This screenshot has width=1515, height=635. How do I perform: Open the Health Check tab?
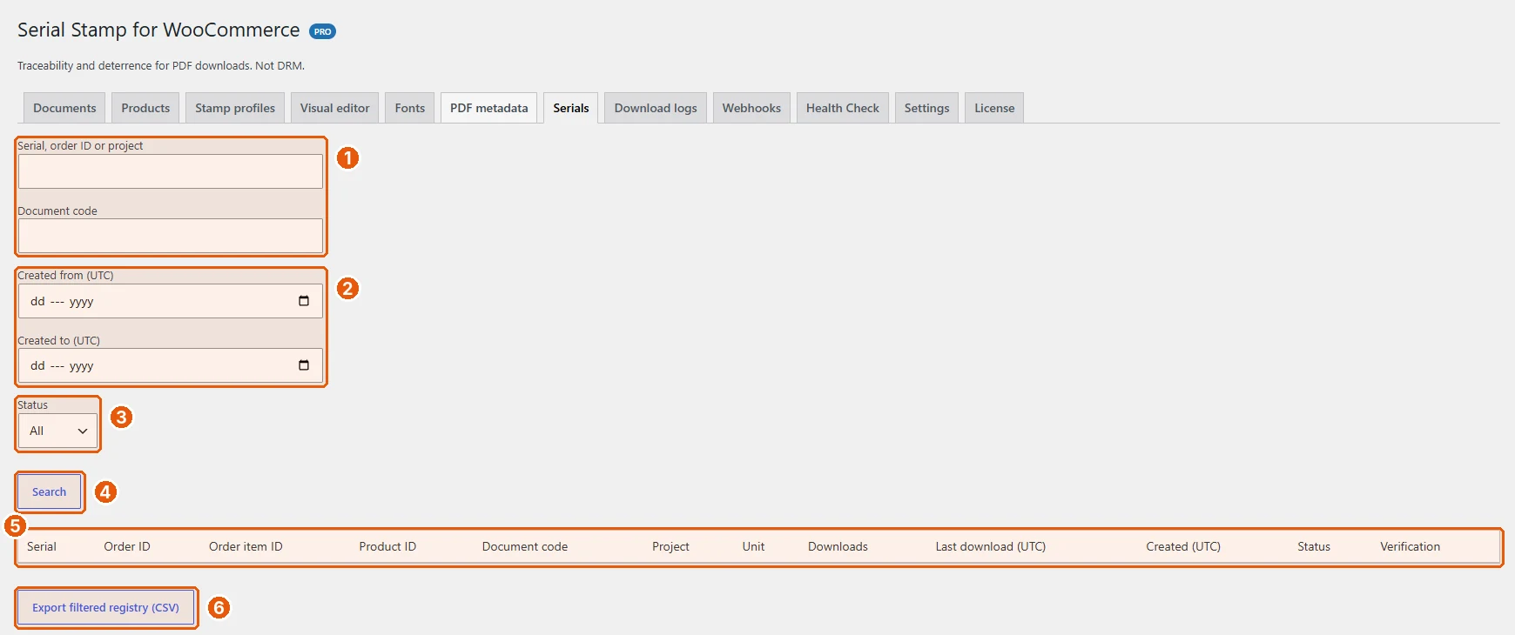point(843,108)
